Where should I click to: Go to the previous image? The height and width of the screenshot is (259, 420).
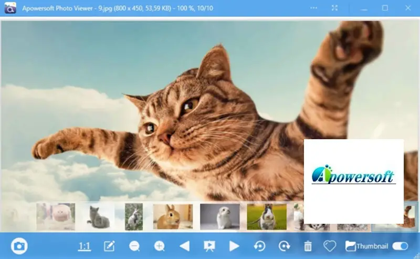[x=185, y=246]
